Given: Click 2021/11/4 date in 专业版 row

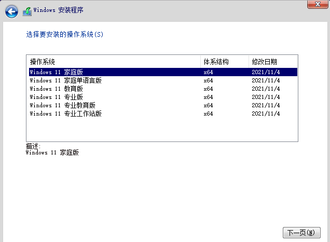Looking at the screenshot, I should [266, 97].
